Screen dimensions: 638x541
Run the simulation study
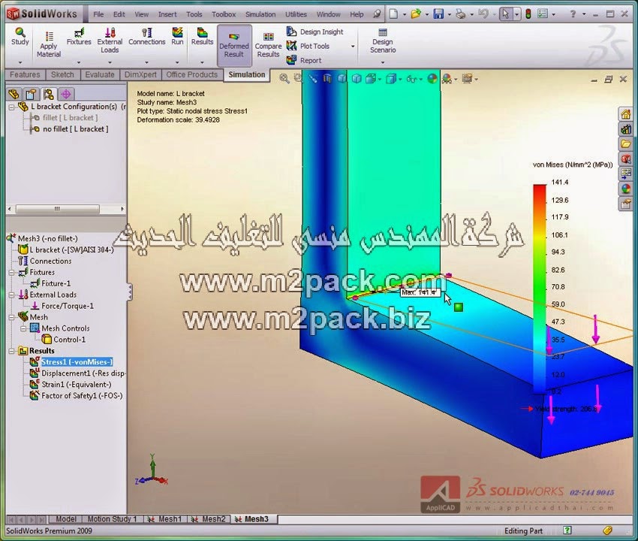click(177, 37)
